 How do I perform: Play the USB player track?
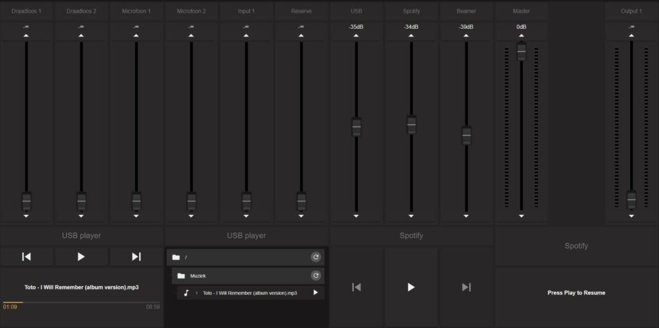[81, 257]
